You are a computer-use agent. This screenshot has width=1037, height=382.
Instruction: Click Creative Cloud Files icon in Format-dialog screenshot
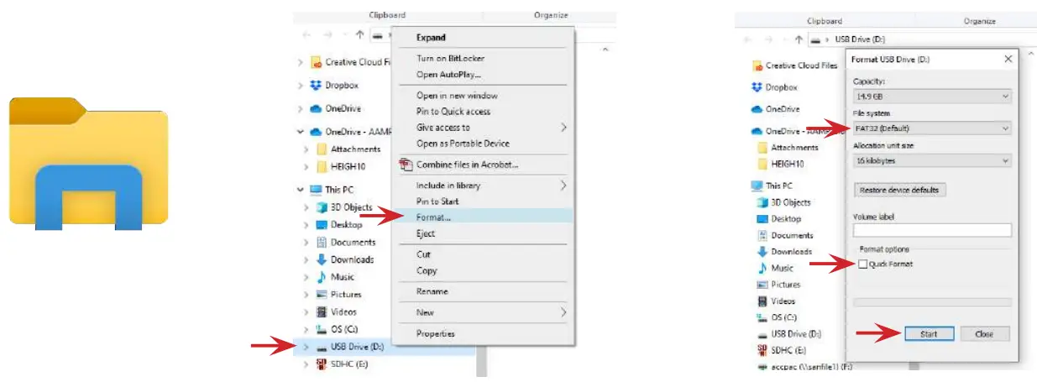tap(758, 65)
